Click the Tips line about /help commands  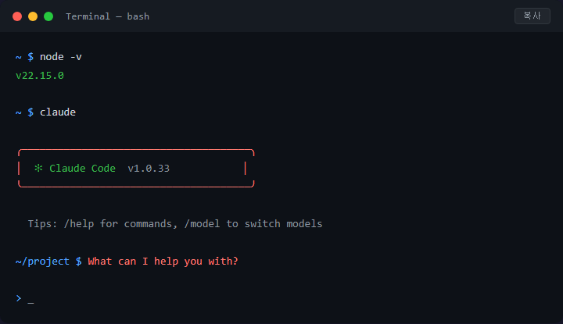175,224
